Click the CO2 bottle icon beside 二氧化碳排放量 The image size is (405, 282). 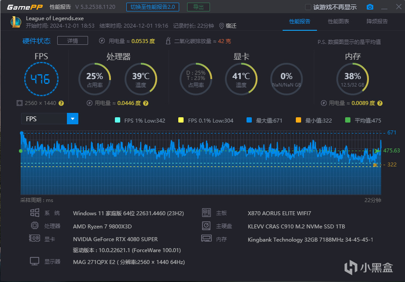[168, 41]
